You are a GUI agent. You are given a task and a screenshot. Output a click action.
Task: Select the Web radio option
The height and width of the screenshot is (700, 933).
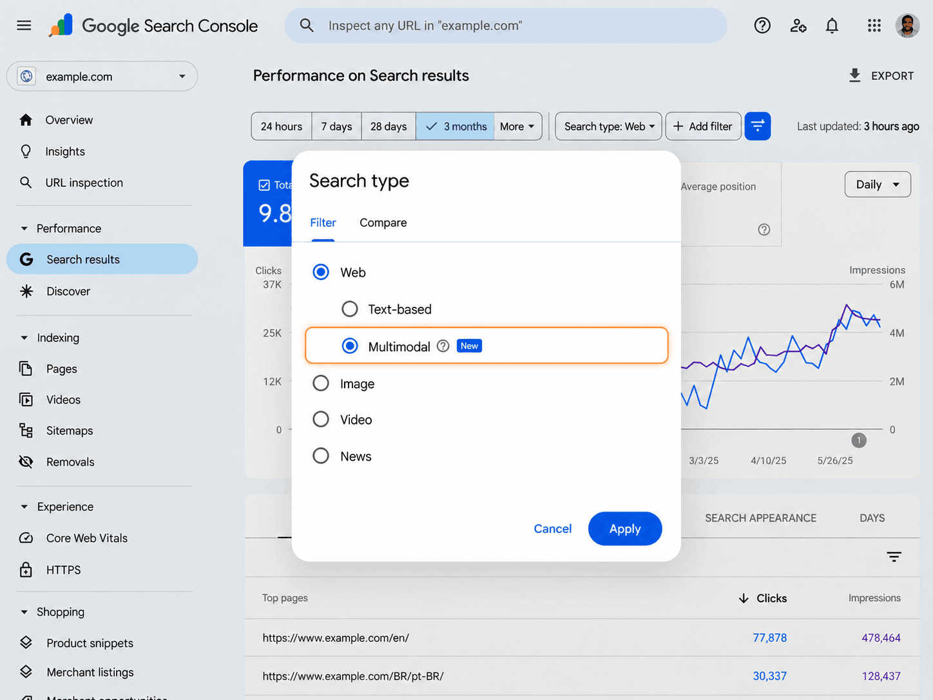click(x=321, y=272)
